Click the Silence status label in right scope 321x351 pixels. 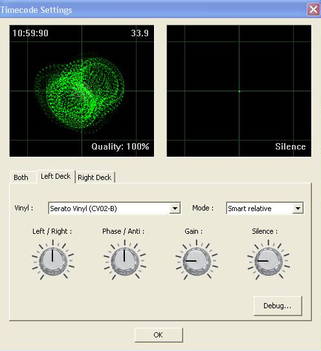pos(291,146)
